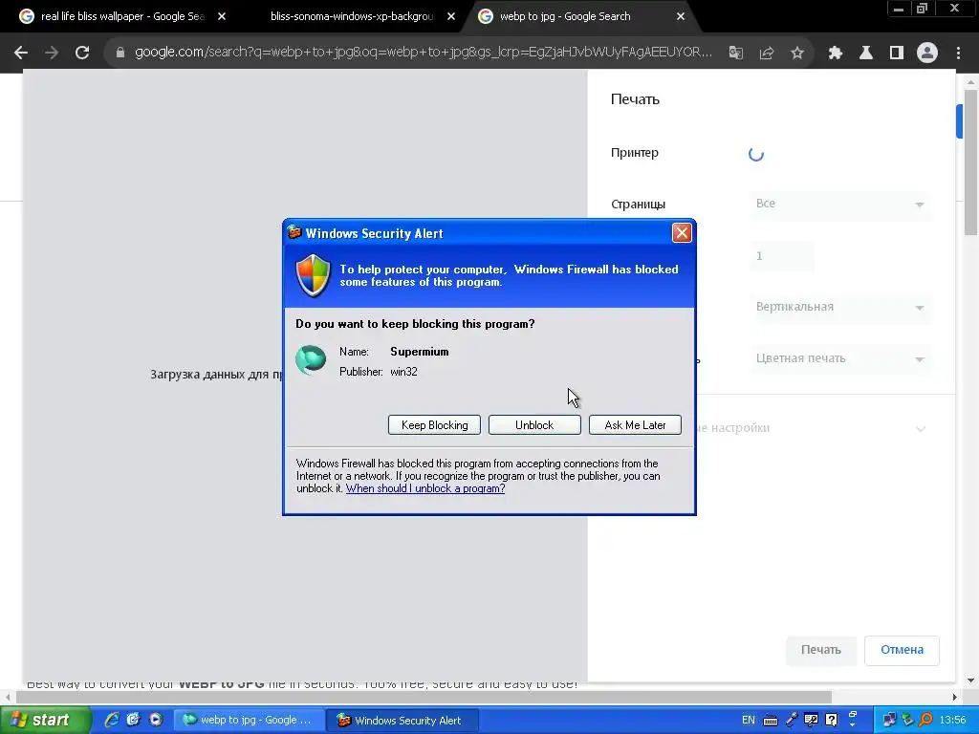Open the Вертикальная orientation dropdown

pyautogui.click(x=840, y=307)
